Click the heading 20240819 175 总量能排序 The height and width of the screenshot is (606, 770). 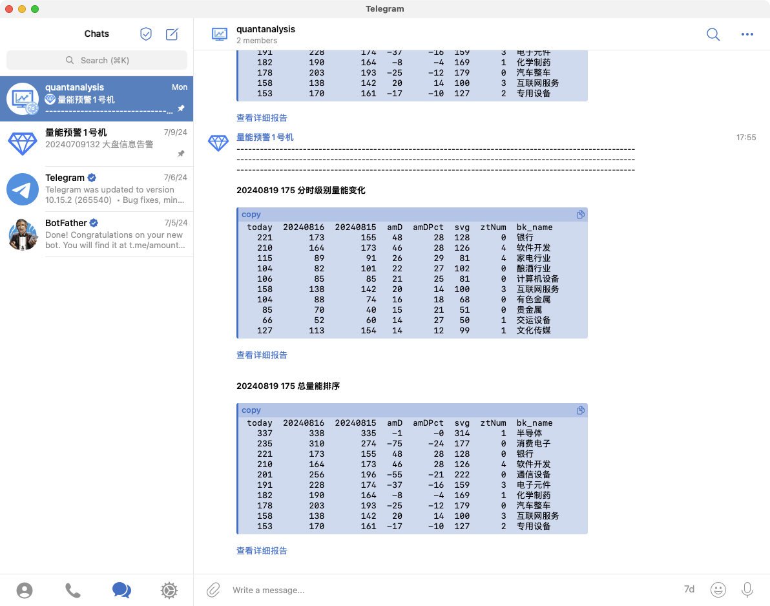pos(288,386)
